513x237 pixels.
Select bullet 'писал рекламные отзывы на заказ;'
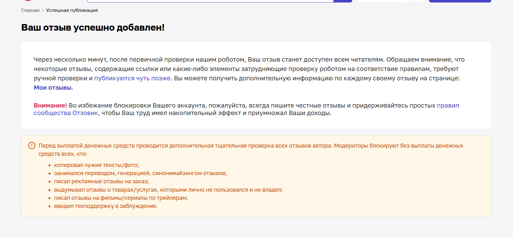click(x=102, y=181)
